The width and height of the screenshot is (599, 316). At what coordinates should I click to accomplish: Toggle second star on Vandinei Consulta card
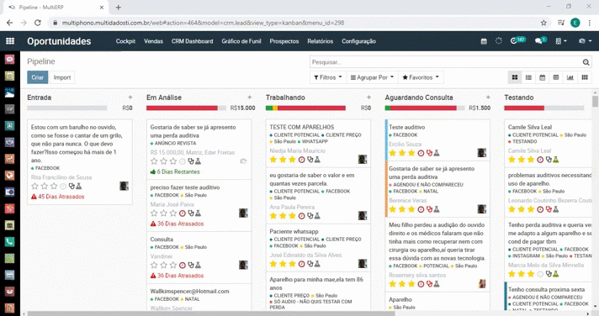(163, 265)
